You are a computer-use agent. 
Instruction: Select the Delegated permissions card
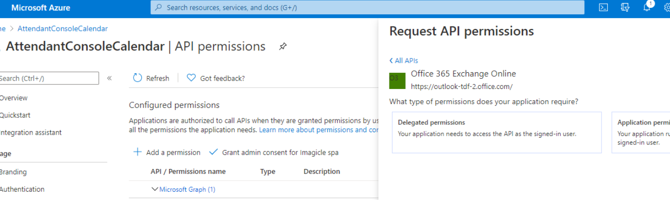496,132
